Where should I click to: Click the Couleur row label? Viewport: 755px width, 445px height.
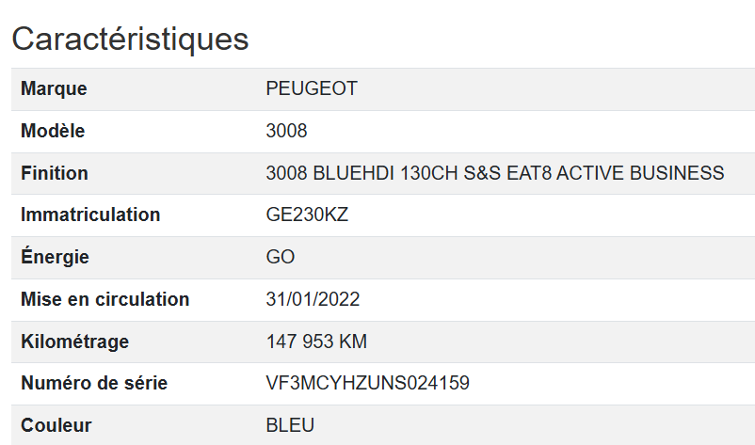(x=56, y=425)
